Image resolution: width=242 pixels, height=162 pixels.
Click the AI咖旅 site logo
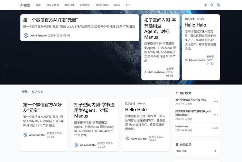pos(25,5)
